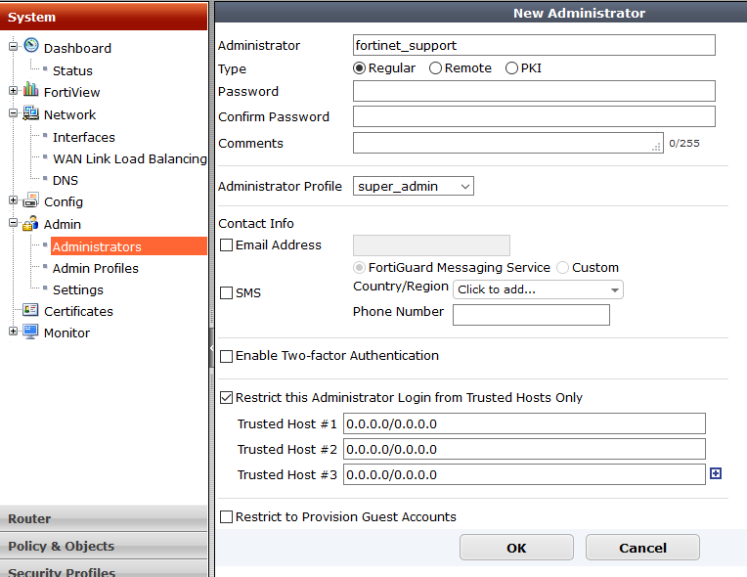Tick the Email Address checkbox

[x=227, y=245]
